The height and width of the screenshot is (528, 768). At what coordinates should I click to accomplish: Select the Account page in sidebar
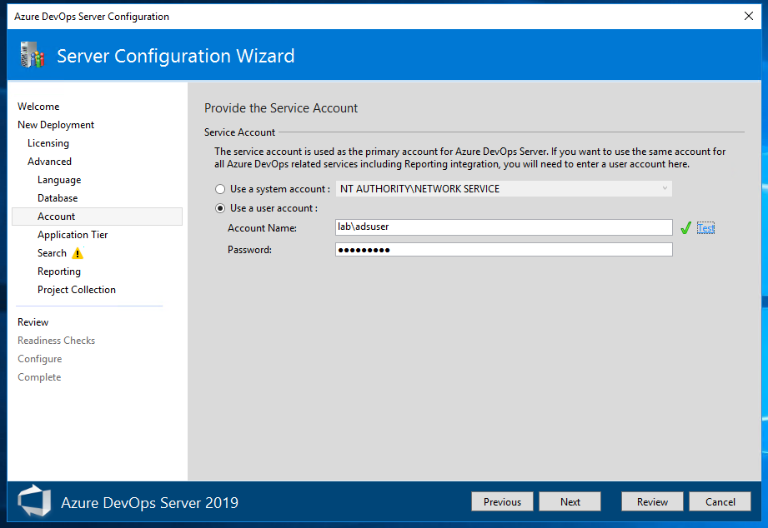[97, 217]
